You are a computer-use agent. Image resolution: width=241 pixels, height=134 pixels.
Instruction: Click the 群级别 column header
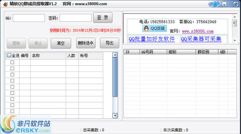point(207,52)
